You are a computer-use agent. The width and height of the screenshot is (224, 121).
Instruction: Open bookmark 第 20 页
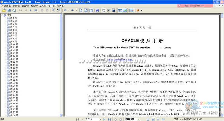coord(14,74)
